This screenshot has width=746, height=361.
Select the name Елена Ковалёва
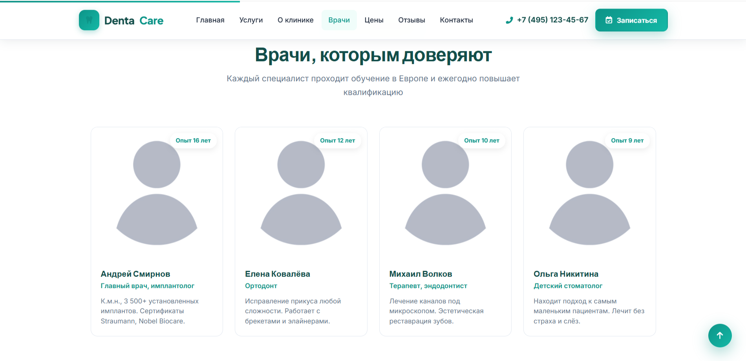click(278, 274)
